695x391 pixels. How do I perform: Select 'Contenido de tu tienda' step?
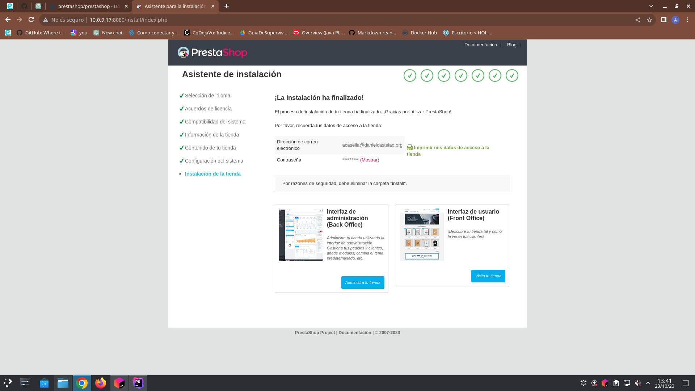[210, 148]
